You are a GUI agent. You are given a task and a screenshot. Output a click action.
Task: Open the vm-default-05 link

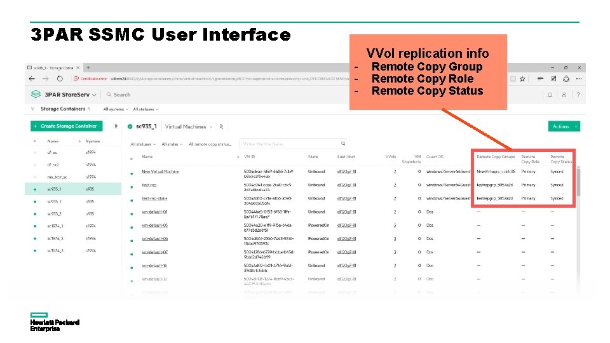pos(154,225)
